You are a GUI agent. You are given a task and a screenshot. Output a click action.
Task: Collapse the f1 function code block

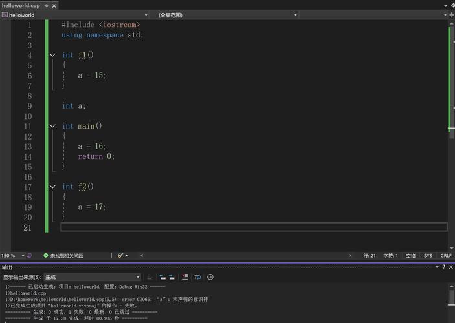click(x=53, y=56)
